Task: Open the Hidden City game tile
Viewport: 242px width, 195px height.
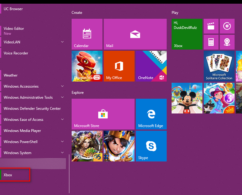Action: coord(87,146)
